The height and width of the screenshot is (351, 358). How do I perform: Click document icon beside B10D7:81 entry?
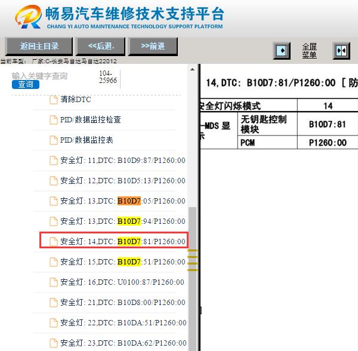54,242
